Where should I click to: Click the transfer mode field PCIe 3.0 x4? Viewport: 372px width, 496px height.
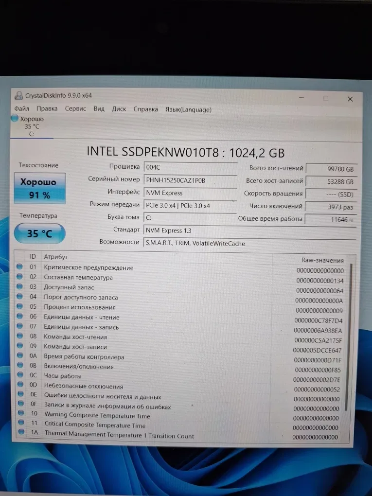(x=191, y=205)
